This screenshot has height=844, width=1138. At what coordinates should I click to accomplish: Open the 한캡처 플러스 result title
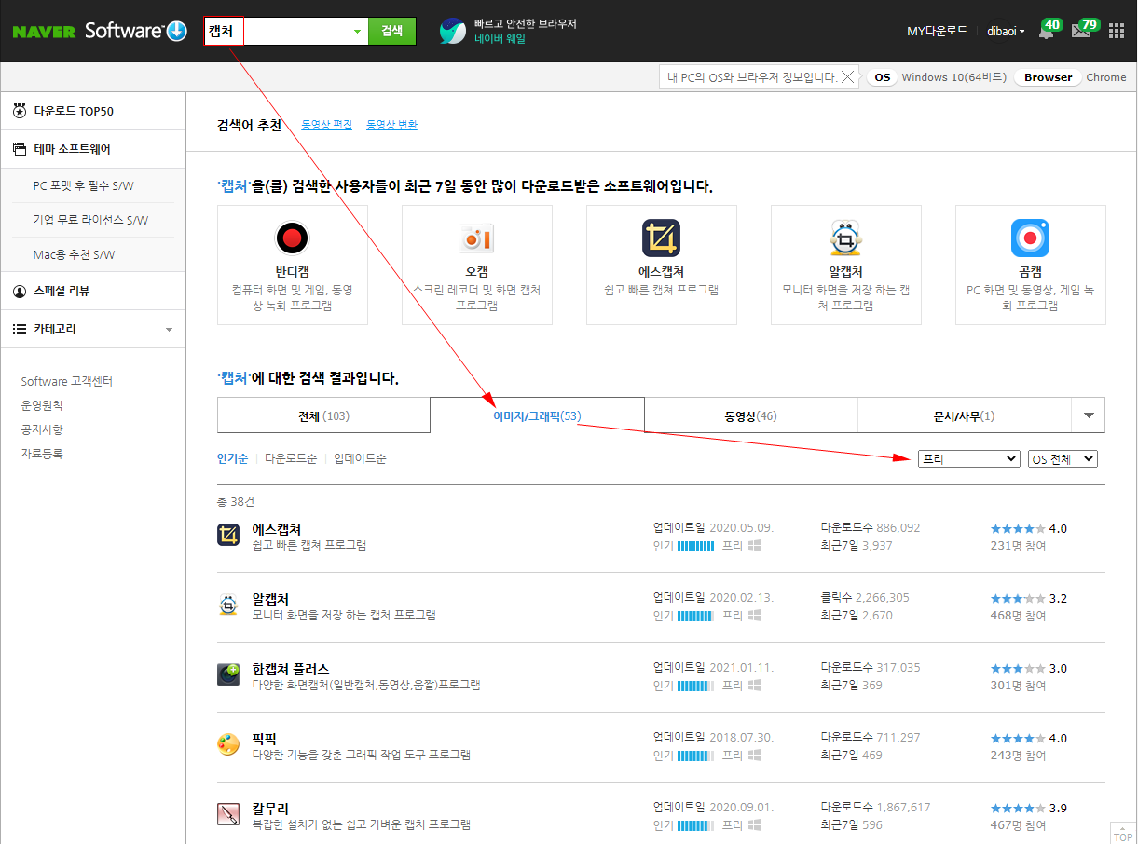pos(291,669)
